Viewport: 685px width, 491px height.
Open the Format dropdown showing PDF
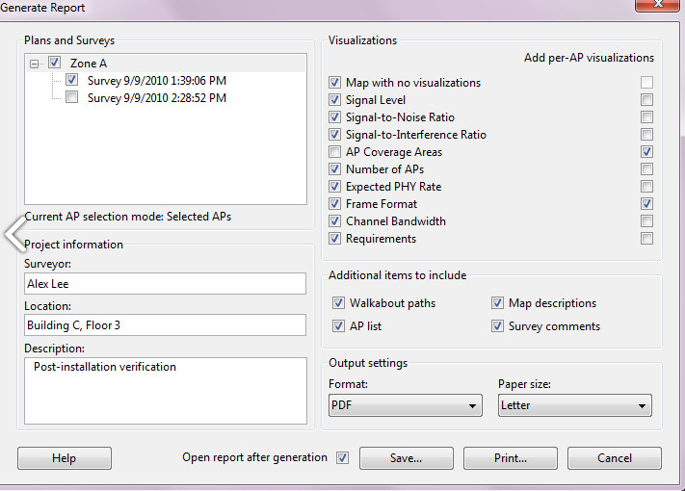[406, 405]
